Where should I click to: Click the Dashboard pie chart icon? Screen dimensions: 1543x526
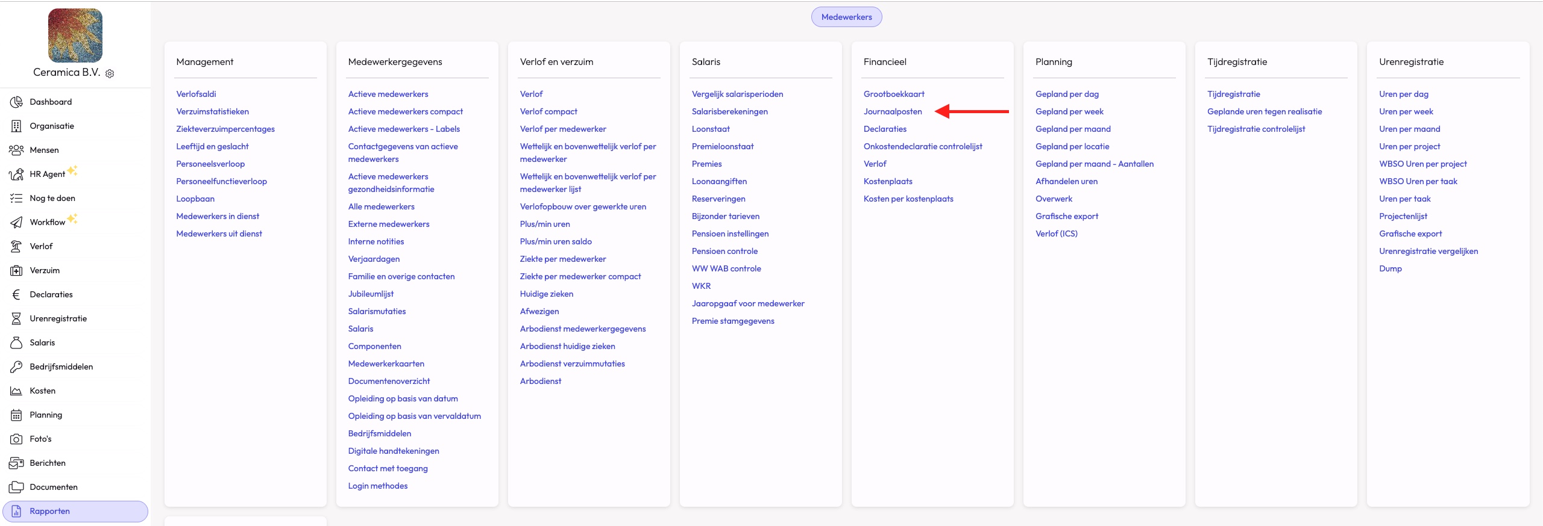16,102
